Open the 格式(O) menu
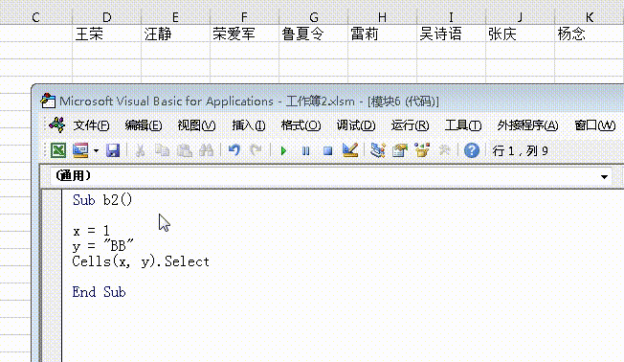The height and width of the screenshot is (362, 624). coord(301,125)
